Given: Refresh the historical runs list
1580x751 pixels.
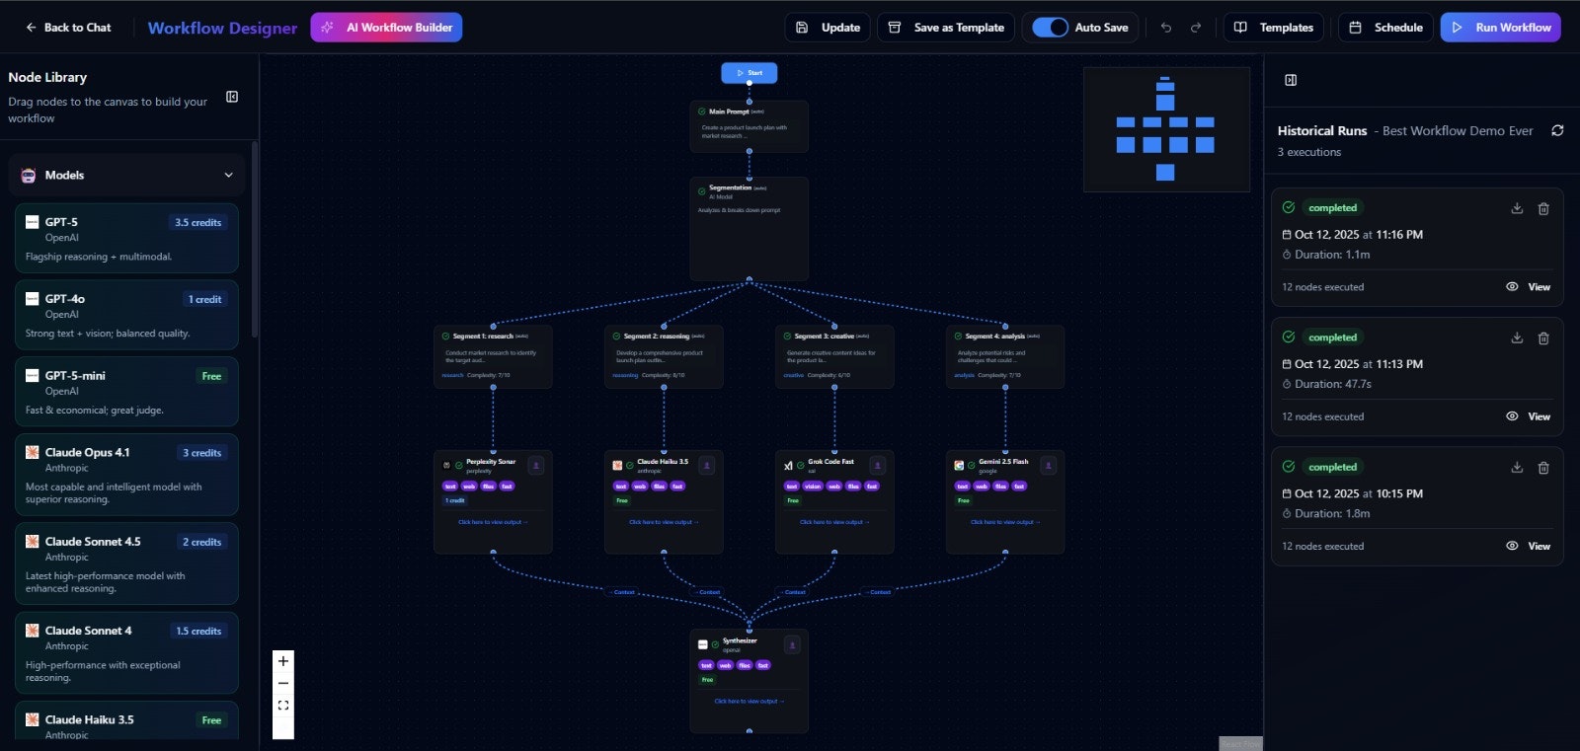Looking at the screenshot, I should tap(1557, 130).
